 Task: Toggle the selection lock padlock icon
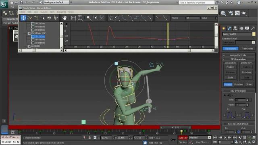click(89, 138)
